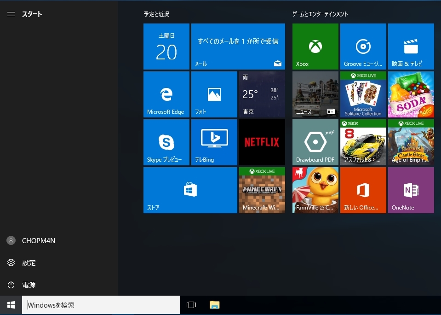This screenshot has width=441, height=315.
Task: Open the Tokyo weather tile
Action: tap(262, 94)
